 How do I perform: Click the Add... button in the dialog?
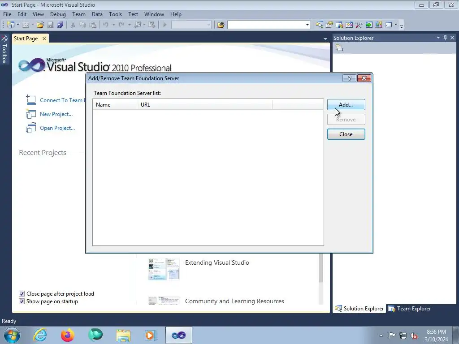pyautogui.click(x=346, y=104)
